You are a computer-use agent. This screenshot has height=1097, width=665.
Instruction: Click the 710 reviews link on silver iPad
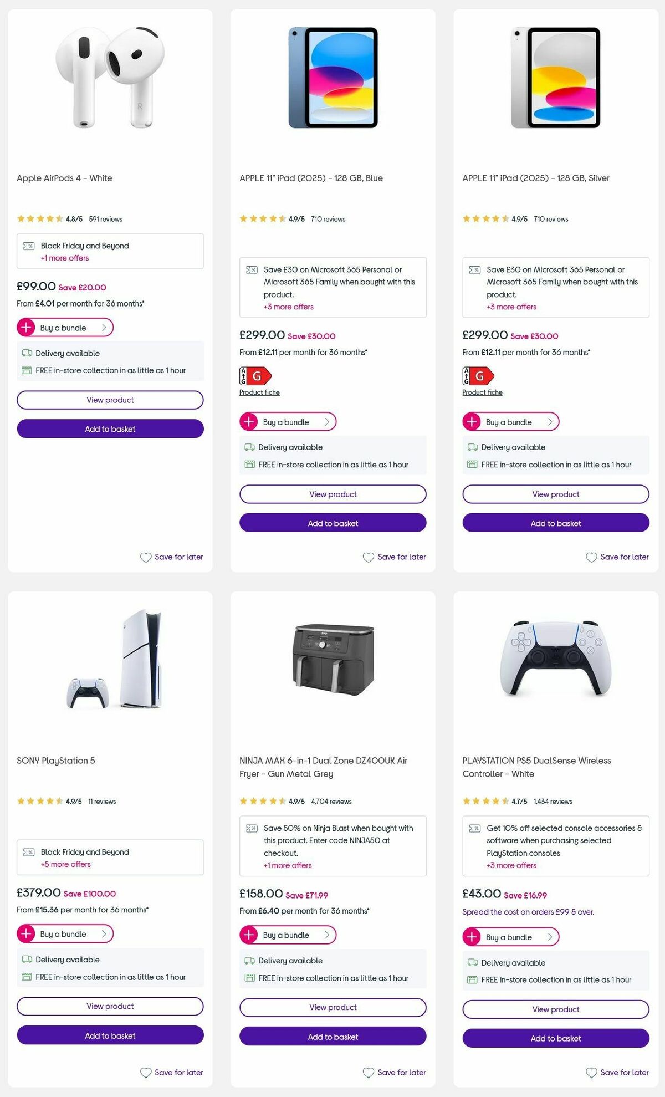tap(550, 219)
